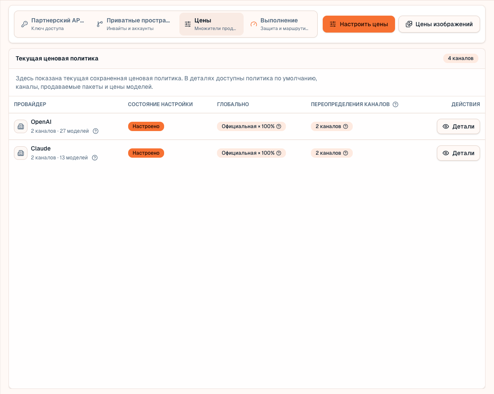Open the Выполнение tab

[x=280, y=24]
